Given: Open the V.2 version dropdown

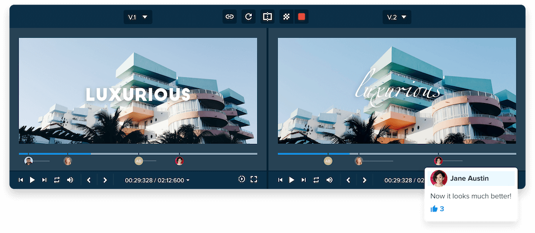Looking at the screenshot, I should 397,17.
